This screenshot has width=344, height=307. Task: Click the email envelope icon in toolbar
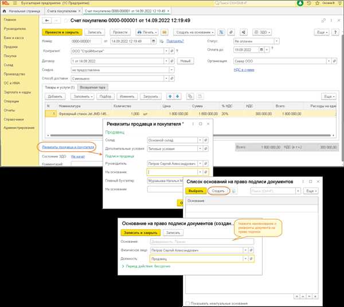pos(164,33)
